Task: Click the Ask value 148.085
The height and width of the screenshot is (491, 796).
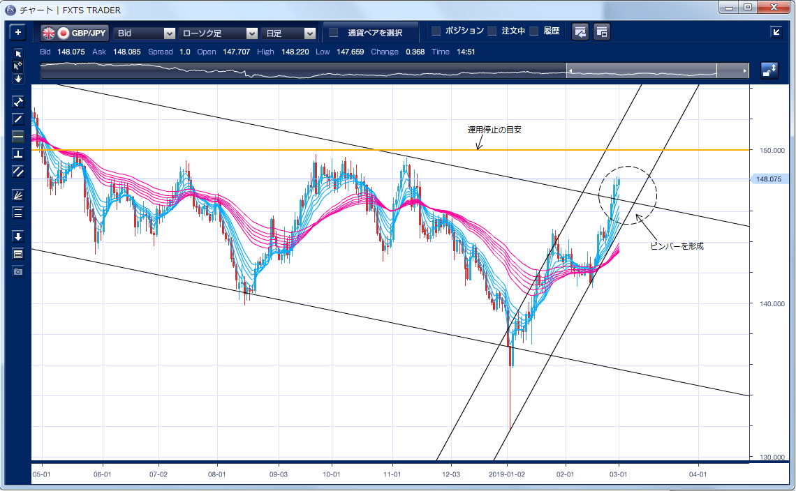Action: pyautogui.click(x=127, y=52)
